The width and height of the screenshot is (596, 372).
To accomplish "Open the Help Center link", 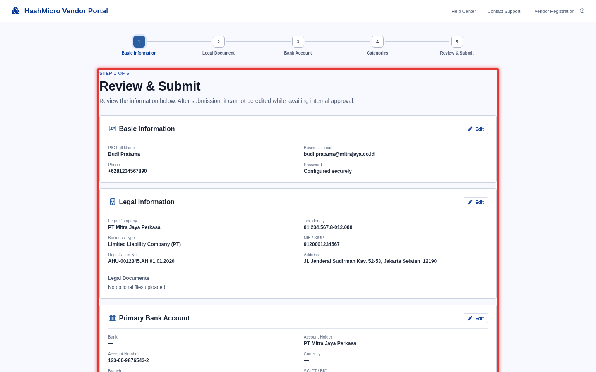I will [x=464, y=11].
